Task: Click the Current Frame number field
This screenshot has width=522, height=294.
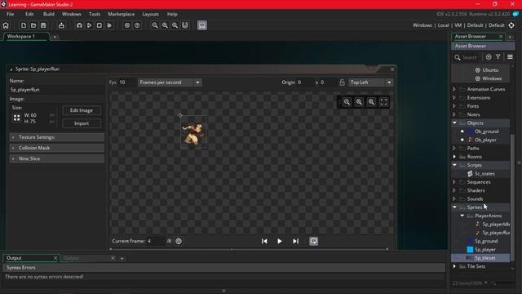Action: click(156, 241)
